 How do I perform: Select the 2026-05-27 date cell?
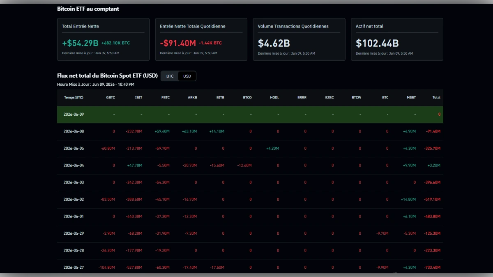pos(74,268)
